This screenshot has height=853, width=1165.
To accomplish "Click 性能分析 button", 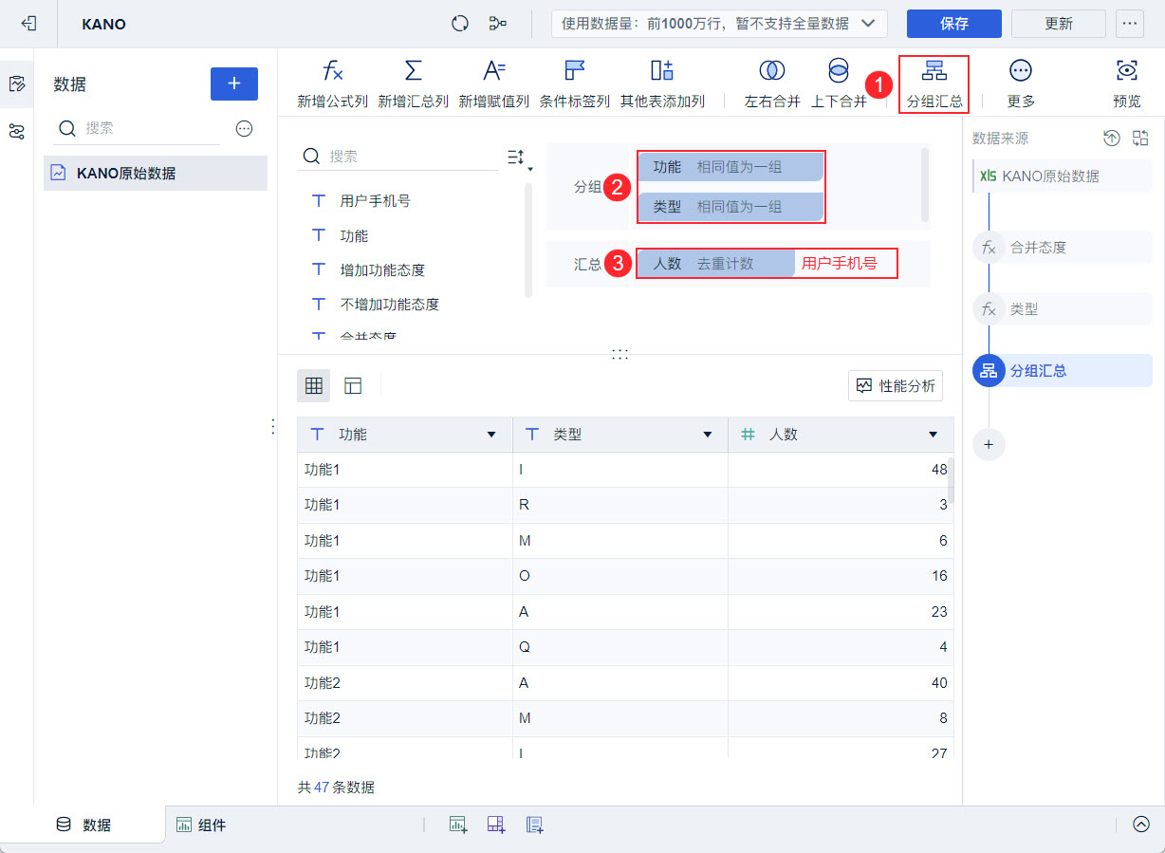I will pyautogui.click(x=895, y=385).
